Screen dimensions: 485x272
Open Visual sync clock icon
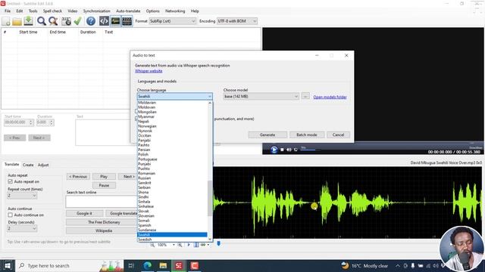[x=66, y=21]
